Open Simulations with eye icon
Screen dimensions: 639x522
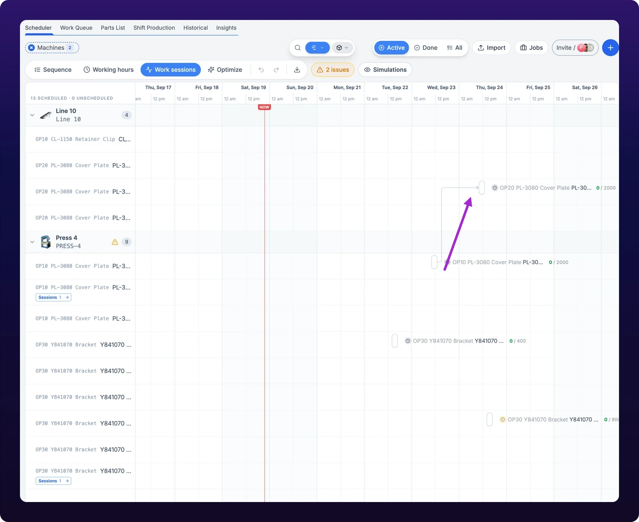click(x=385, y=69)
